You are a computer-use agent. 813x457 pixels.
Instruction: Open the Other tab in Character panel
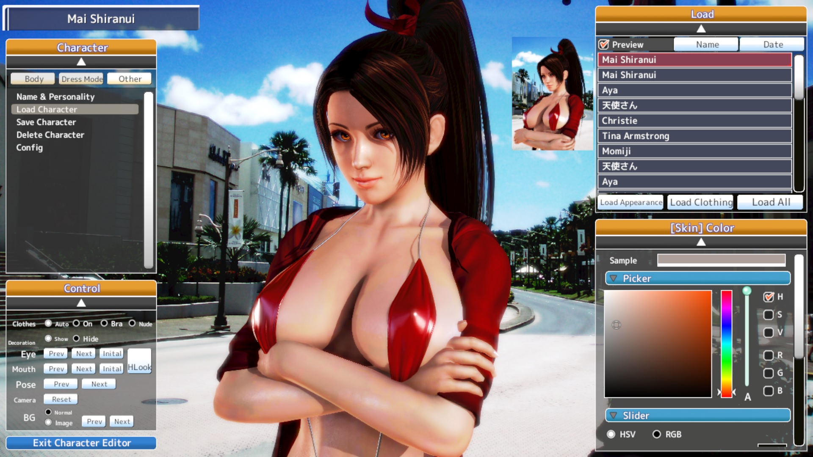point(129,79)
